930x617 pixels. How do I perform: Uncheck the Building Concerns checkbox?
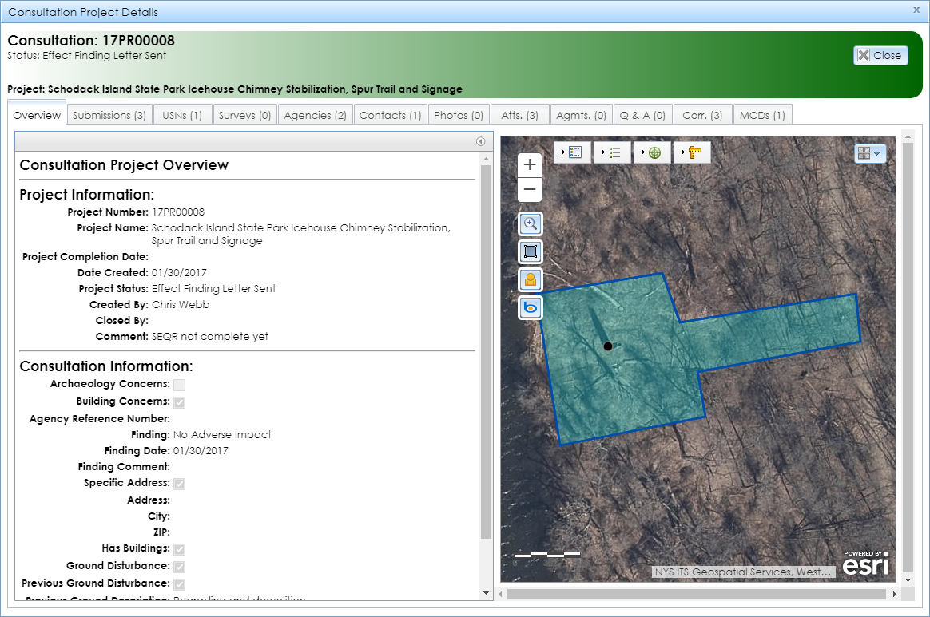tap(179, 402)
